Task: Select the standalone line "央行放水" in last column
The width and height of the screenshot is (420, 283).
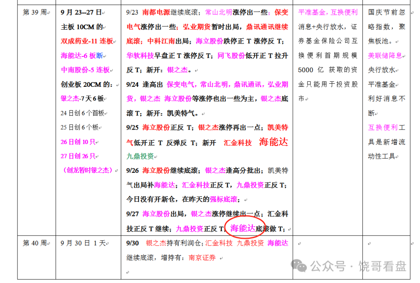Action: click(381, 70)
